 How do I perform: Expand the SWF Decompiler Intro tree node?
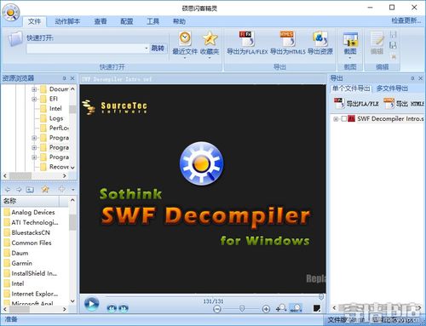coord(336,119)
